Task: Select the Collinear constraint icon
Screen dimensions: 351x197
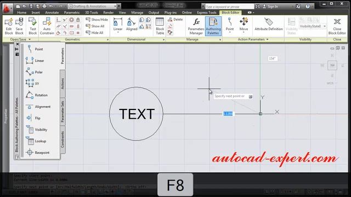Action: tap(65, 20)
